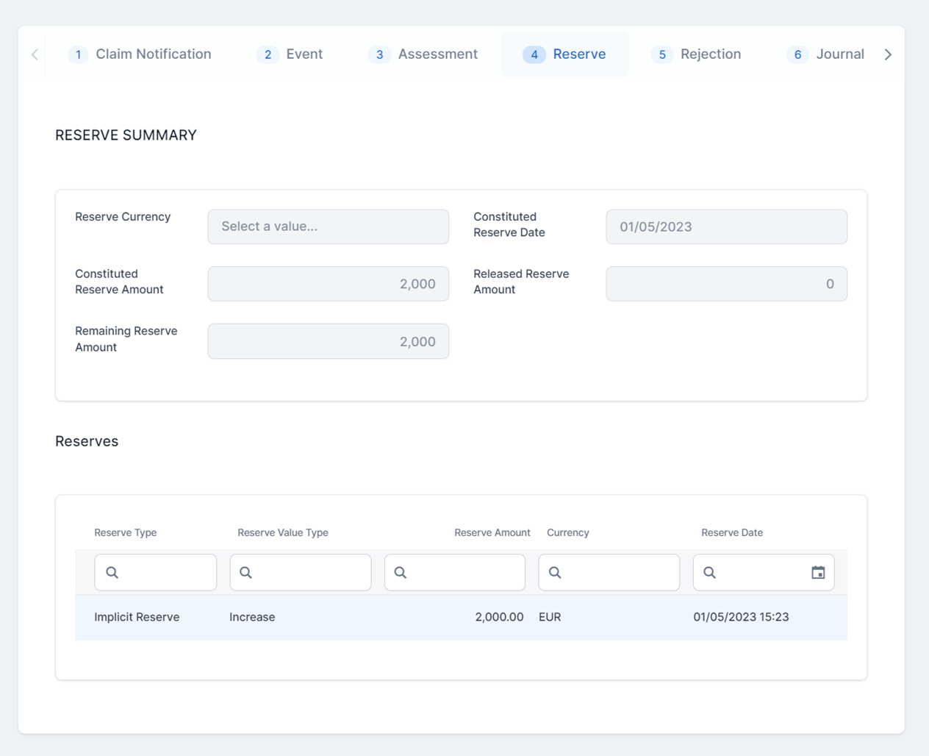The width and height of the screenshot is (929, 756).
Task: Click the Constituted Reserve Amount field
Action: [x=328, y=284]
